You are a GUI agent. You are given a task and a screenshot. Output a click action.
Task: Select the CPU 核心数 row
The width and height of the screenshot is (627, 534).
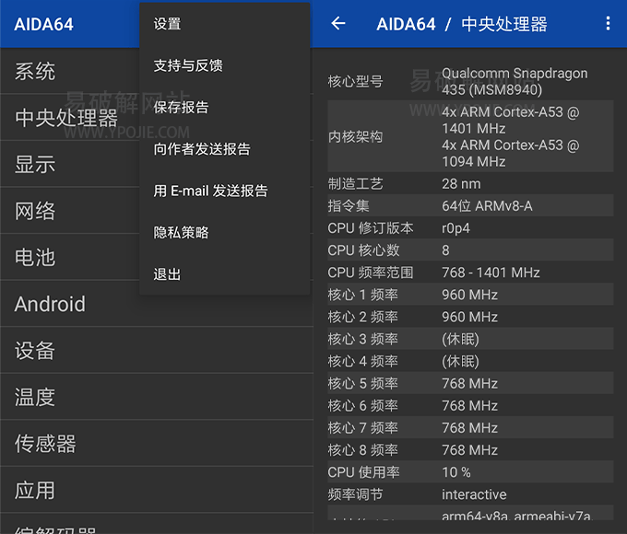point(470,250)
